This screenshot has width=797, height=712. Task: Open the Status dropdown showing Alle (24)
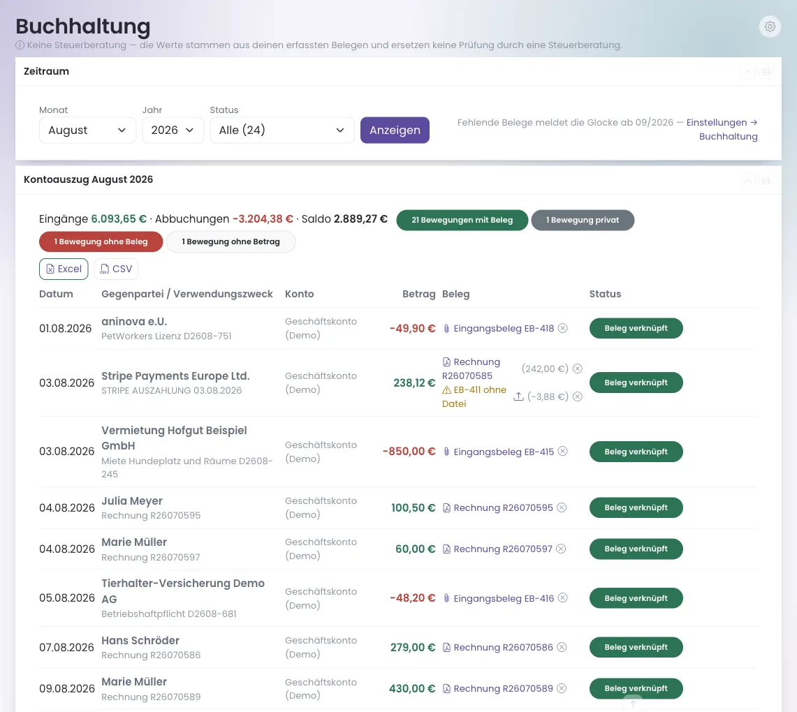coord(282,131)
